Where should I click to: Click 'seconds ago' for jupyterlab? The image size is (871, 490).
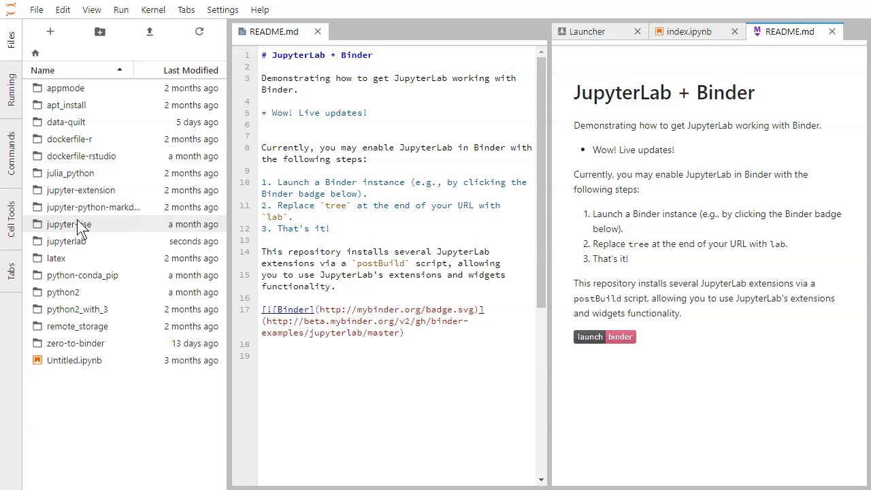[x=194, y=241]
